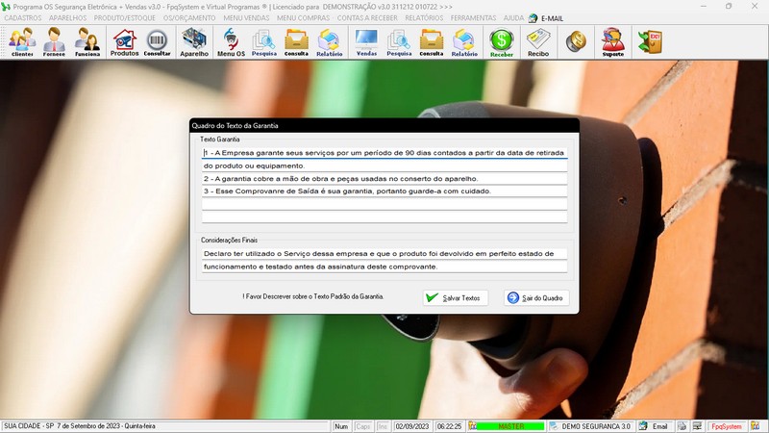The width and height of the screenshot is (769, 433).
Task: Open the Suporte headset icon
Action: (613, 42)
